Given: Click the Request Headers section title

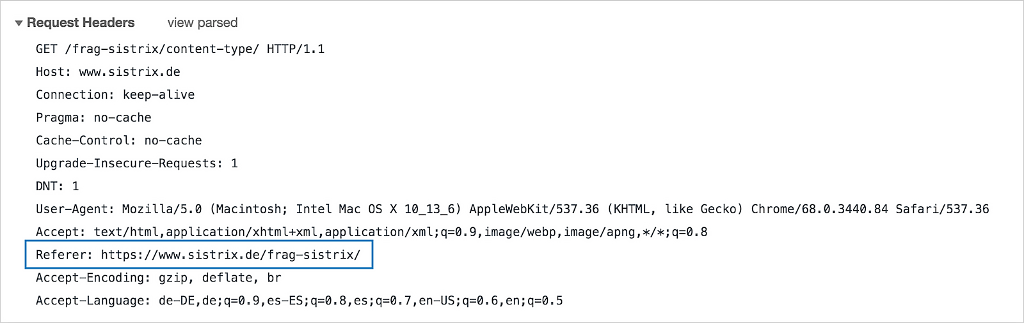Looking at the screenshot, I should 81,23.
